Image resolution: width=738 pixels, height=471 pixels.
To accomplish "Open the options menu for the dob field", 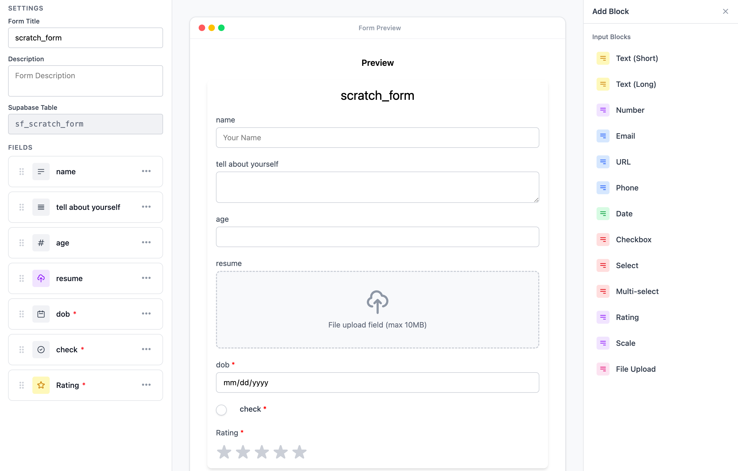I will [x=147, y=313].
